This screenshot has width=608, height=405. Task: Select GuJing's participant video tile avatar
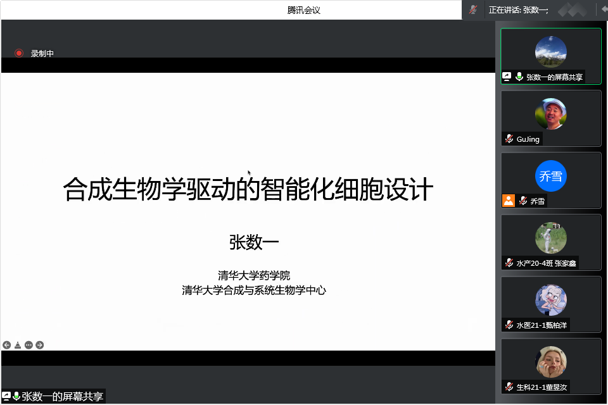click(x=550, y=114)
